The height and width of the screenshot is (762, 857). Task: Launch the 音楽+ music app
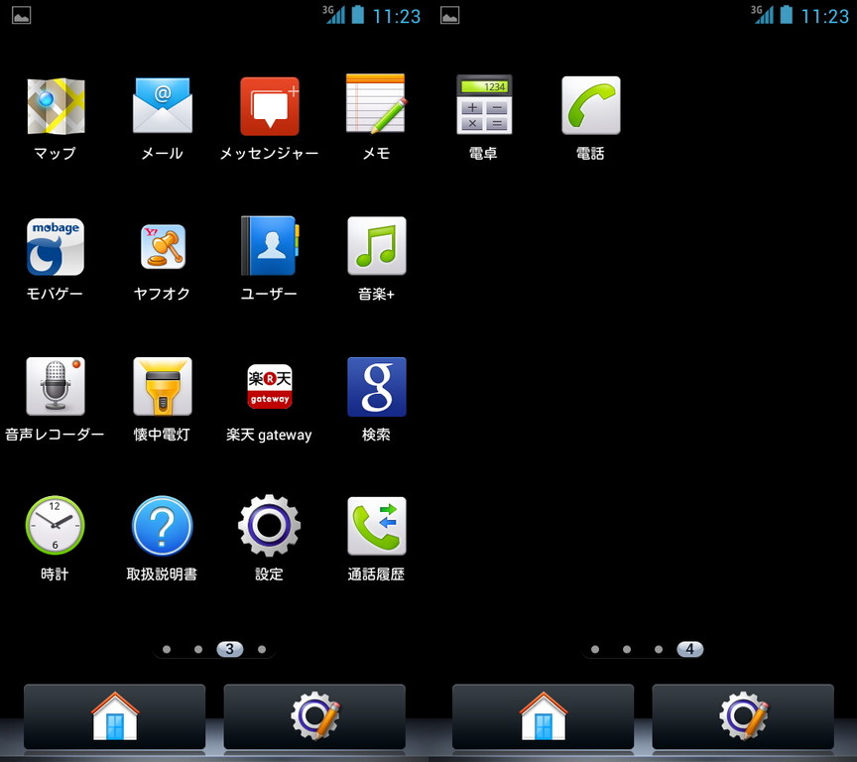[377, 246]
